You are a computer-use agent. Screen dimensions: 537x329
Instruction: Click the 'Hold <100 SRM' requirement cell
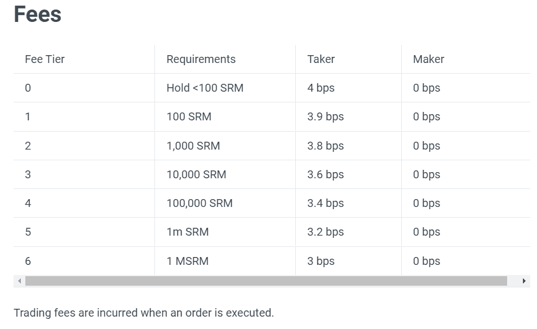point(205,88)
